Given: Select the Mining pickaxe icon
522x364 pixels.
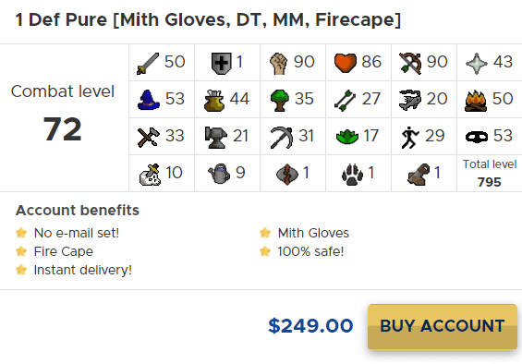Looking at the screenshot, I should click(x=282, y=138).
